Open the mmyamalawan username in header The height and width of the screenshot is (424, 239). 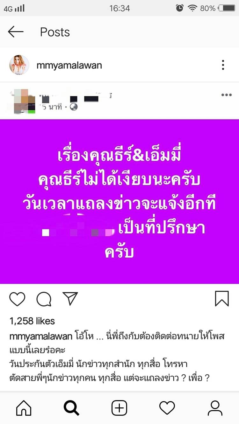(x=69, y=66)
